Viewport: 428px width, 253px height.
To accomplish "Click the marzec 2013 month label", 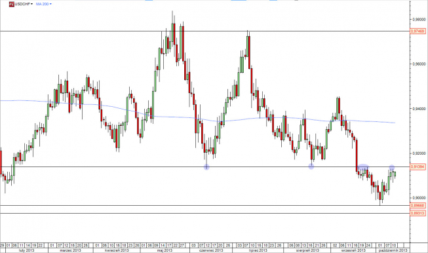I will click(x=70, y=250).
